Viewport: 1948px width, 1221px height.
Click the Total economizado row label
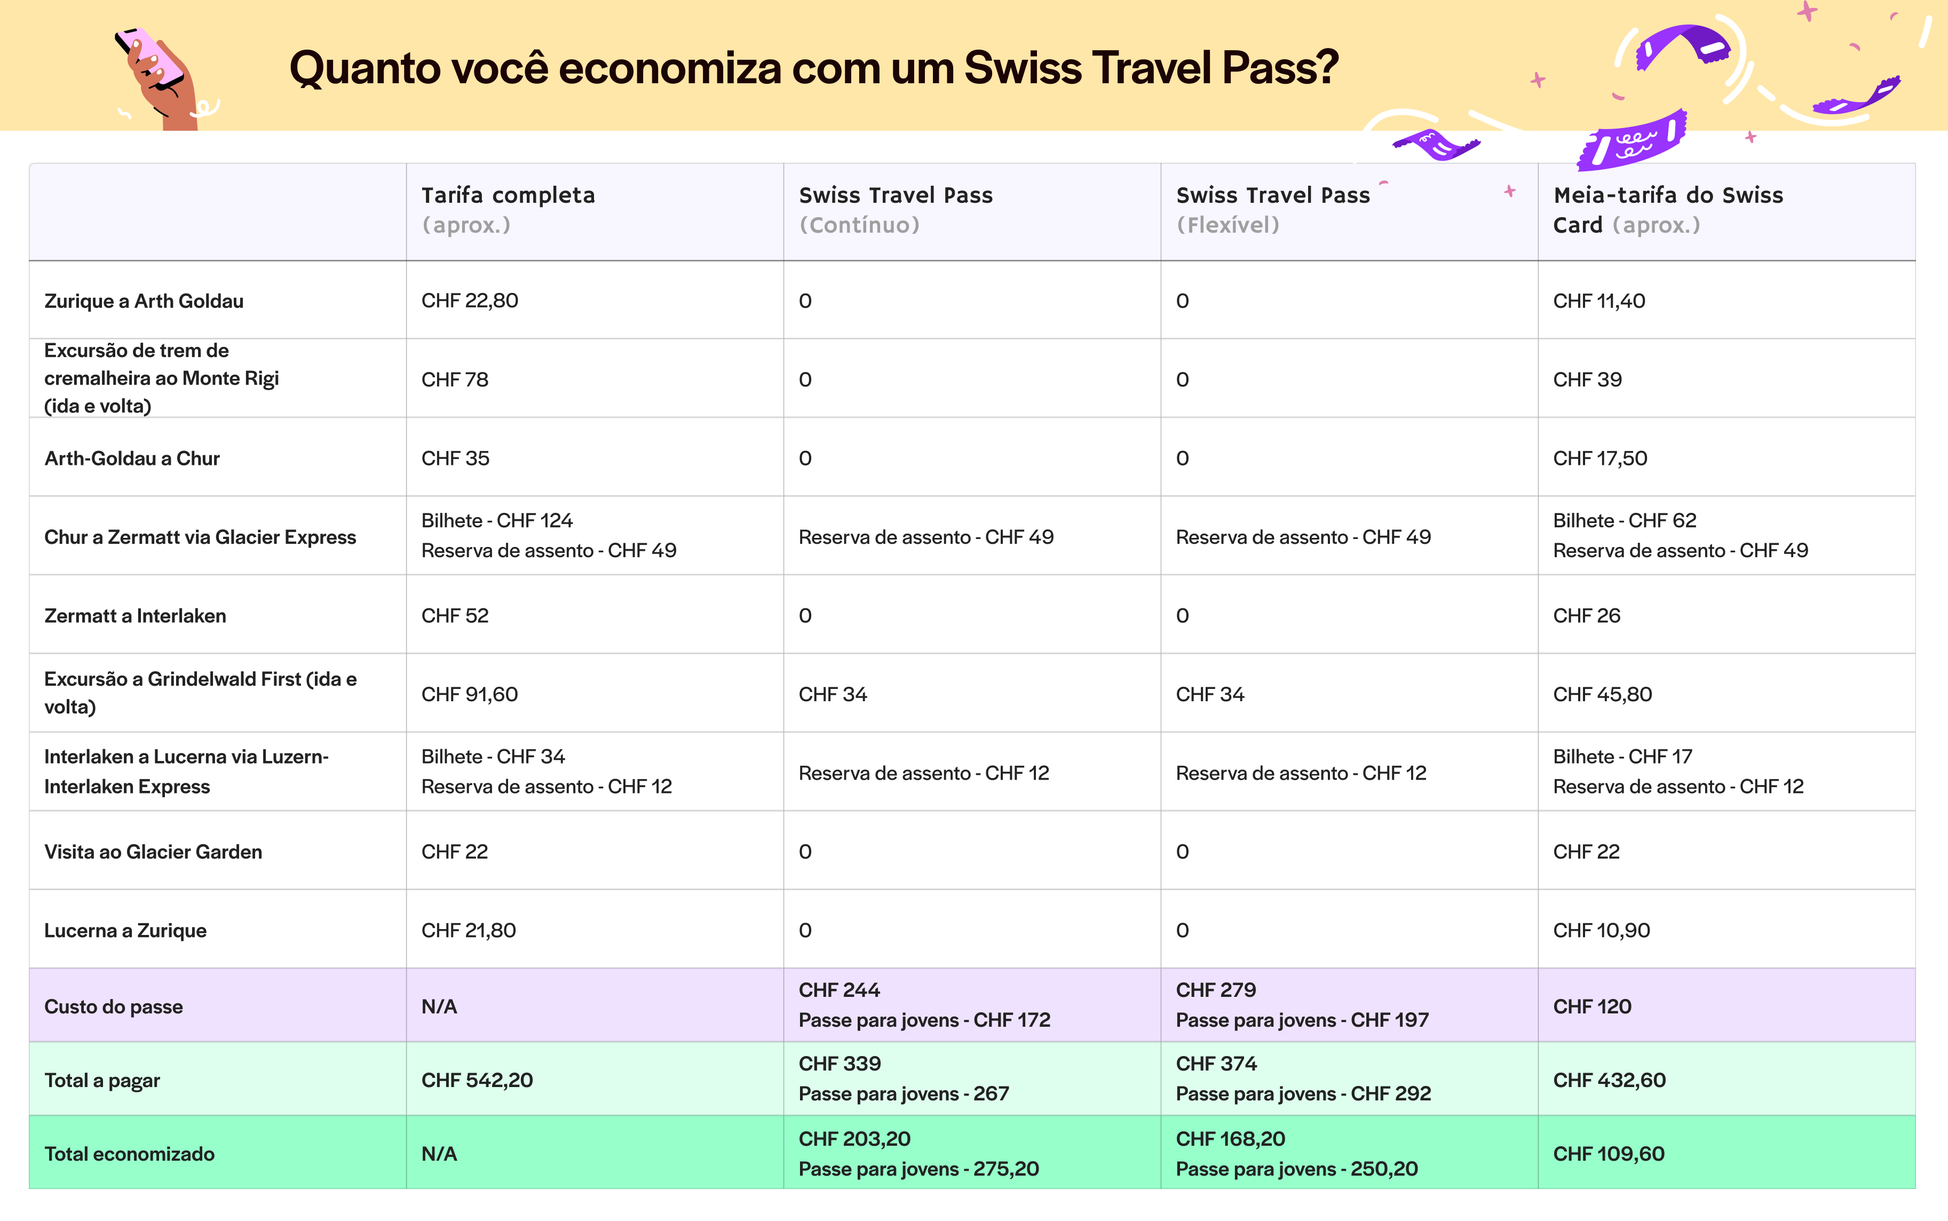tap(129, 1154)
